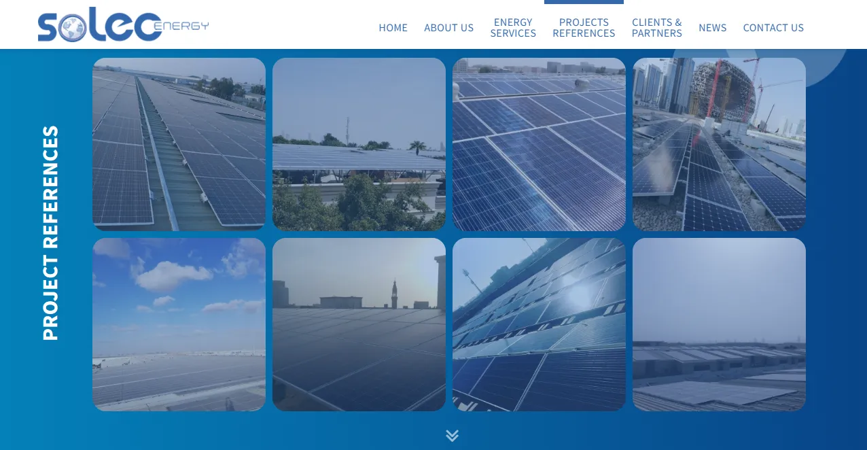The image size is (867, 450).
Task: Open the close-up blue solar panels image
Action: click(539, 143)
